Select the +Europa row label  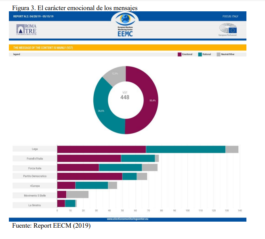click(x=35, y=185)
